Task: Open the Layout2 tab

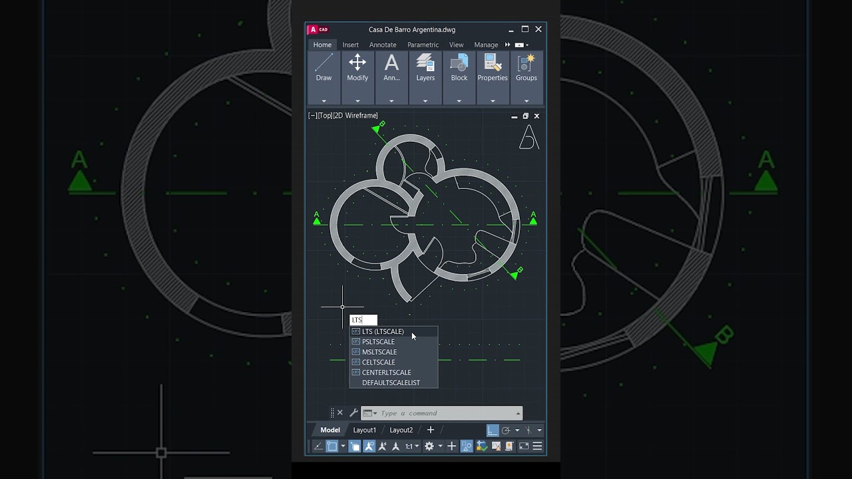Action: [401, 430]
